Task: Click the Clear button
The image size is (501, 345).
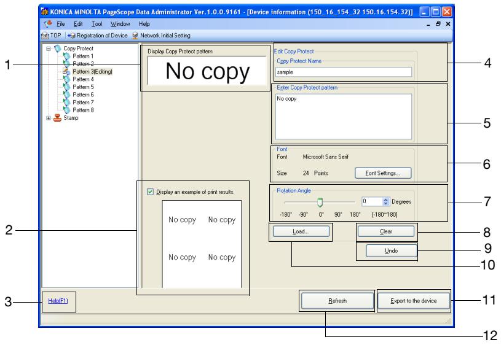Action: point(385,231)
